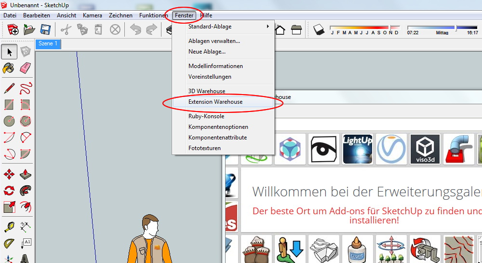This screenshot has width=482, height=263.
Task: Open the Zeichnen menu
Action: pyautogui.click(x=120, y=15)
